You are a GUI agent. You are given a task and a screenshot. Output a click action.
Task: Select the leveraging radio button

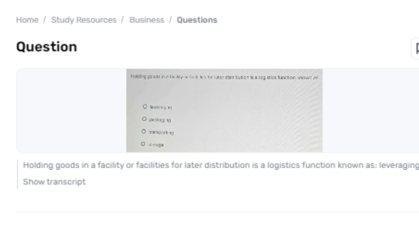tap(145, 106)
